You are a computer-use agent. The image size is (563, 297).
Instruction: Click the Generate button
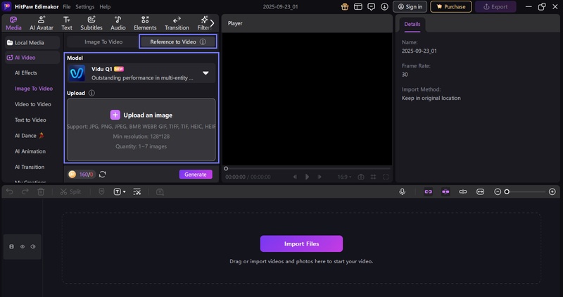click(196, 174)
